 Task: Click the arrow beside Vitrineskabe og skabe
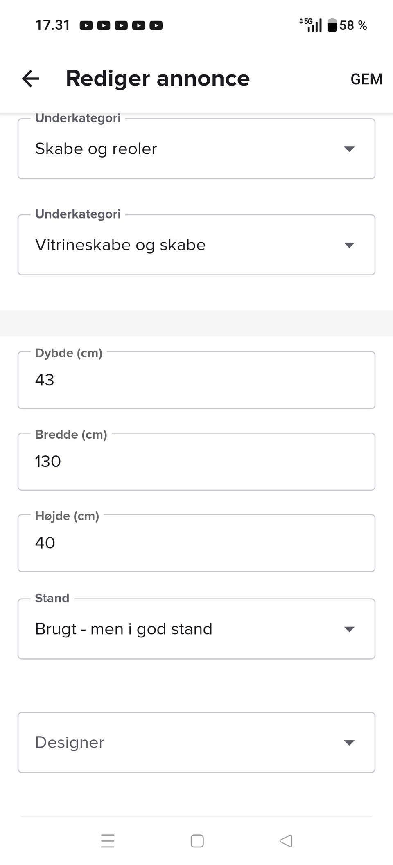point(349,245)
